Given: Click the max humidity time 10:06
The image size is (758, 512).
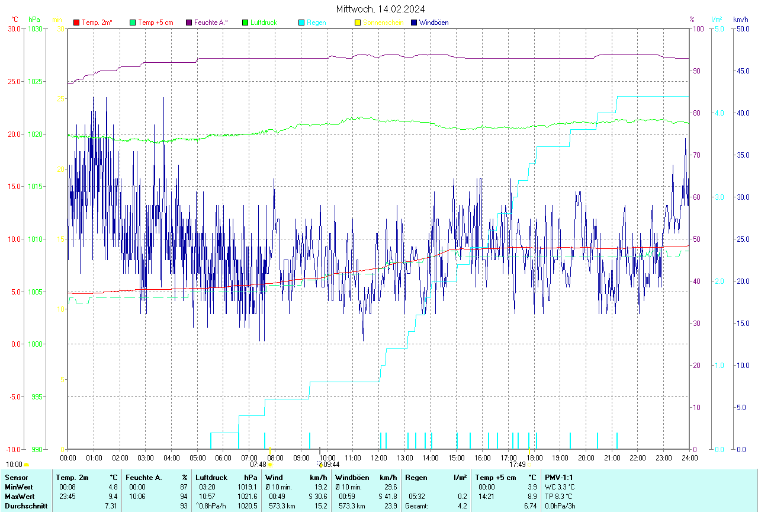Looking at the screenshot, I should tap(137, 496).
